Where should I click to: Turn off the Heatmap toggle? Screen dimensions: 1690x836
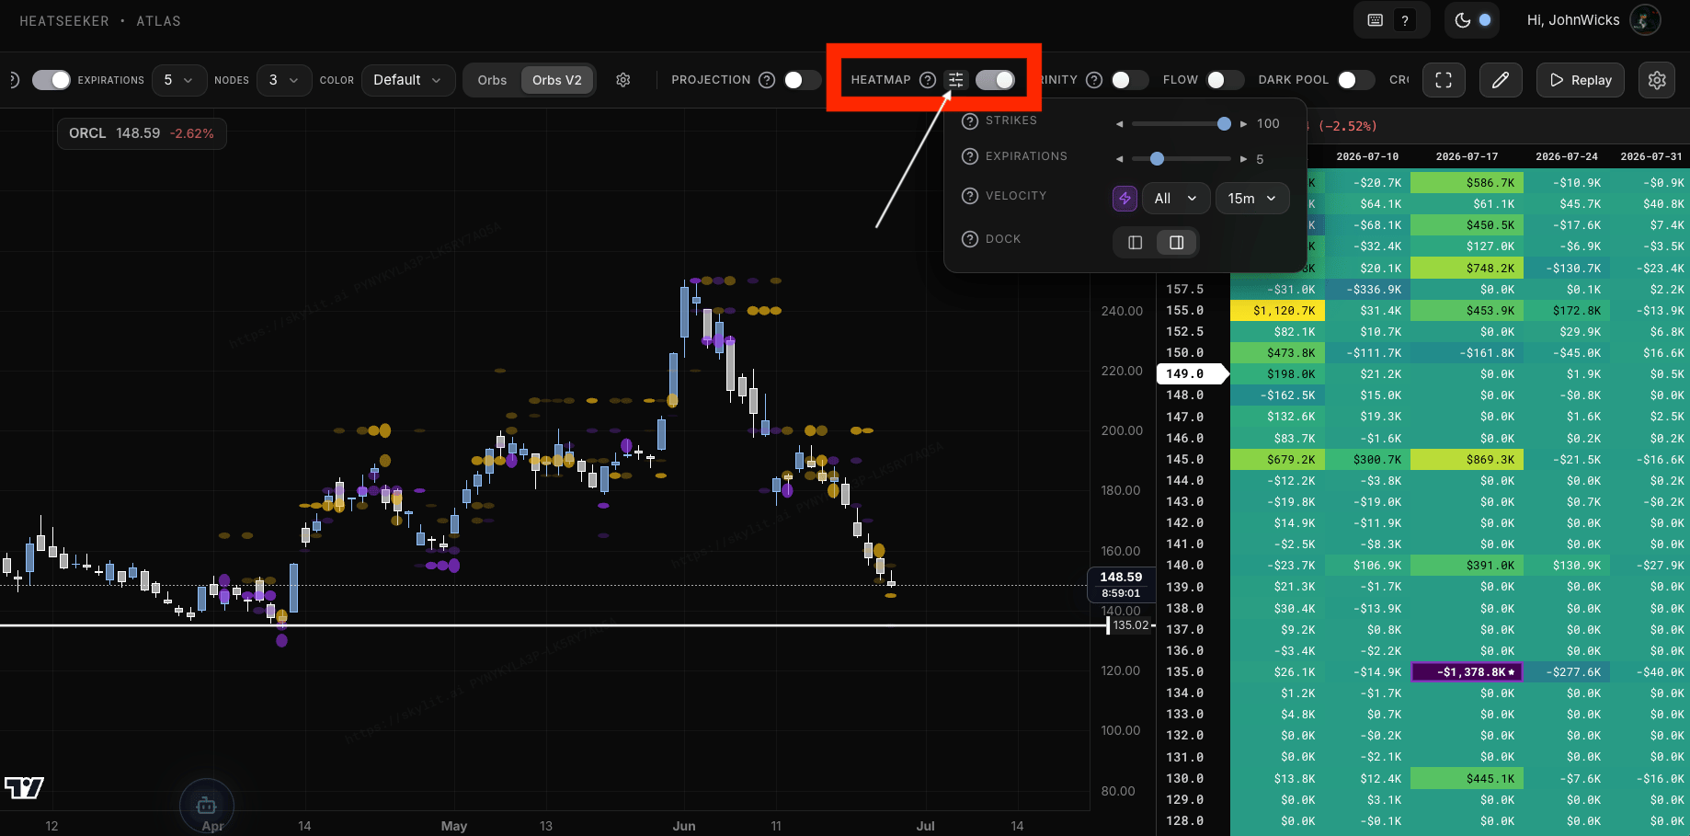pos(996,80)
